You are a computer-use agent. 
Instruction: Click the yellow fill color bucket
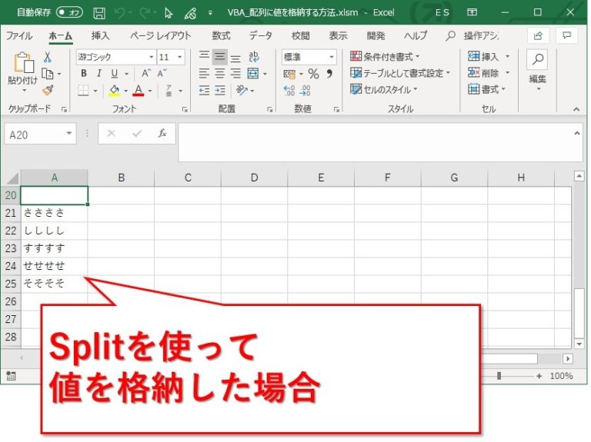coord(114,91)
